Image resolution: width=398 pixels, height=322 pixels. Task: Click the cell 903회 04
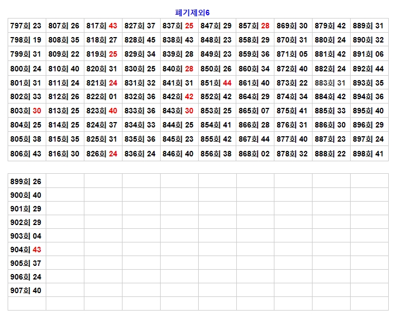[x=26, y=236]
